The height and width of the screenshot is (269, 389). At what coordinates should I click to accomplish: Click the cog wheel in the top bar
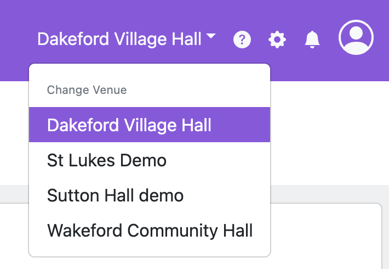point(277,40)
